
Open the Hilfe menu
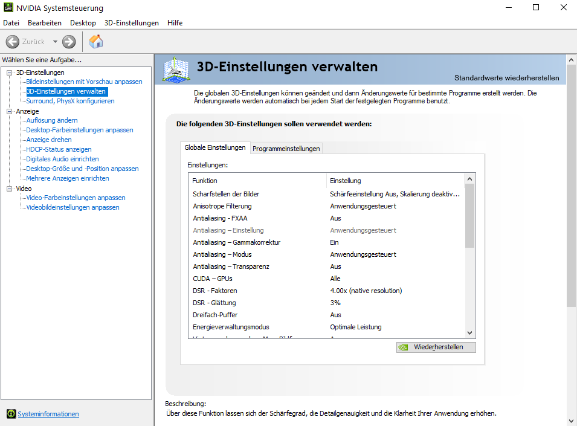pyautogui.click(x=175, y=23)
